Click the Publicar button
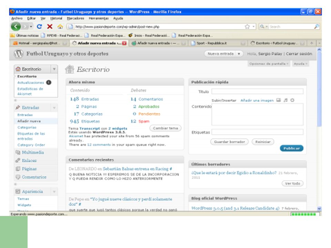 click(x=292, y=148)
